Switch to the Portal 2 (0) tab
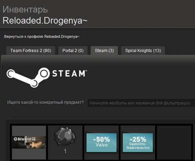This screenshot has height=161, width=195. (x=73, y=50)
